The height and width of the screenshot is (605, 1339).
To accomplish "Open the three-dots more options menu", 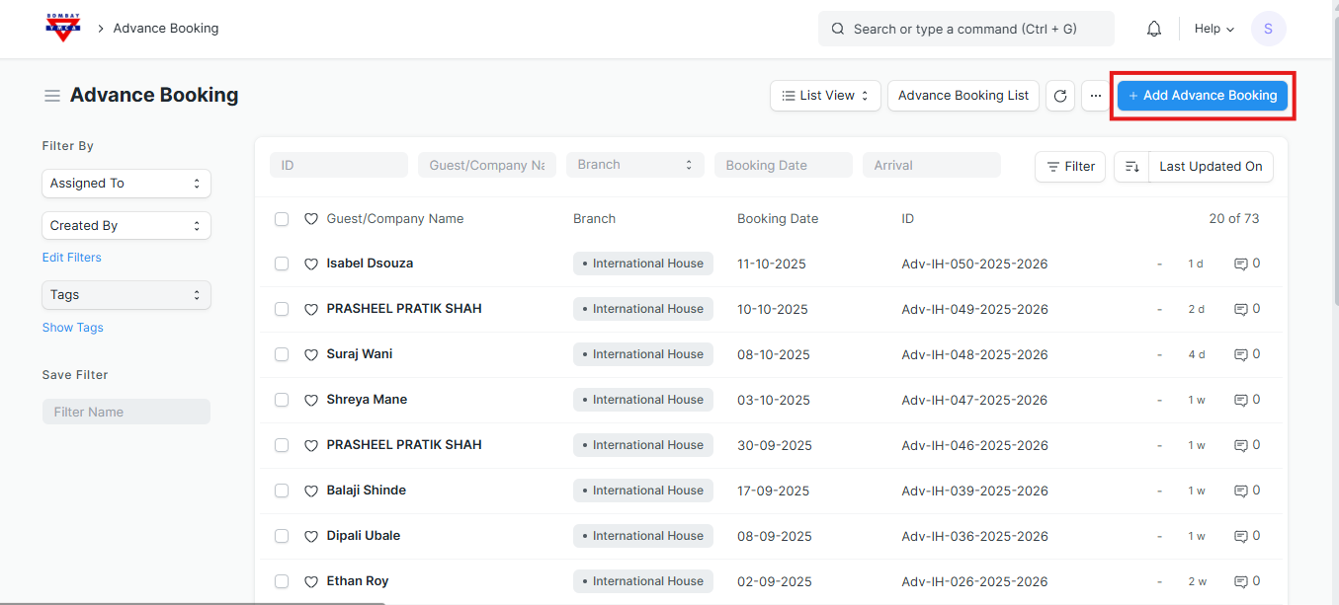I will [1095, 96].
